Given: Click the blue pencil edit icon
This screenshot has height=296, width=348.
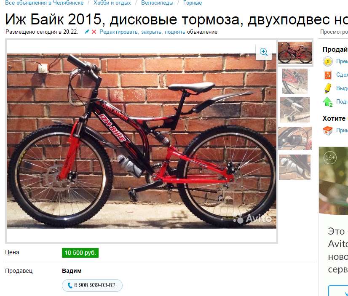Looking at the screenshot, I should coord(87,32).
